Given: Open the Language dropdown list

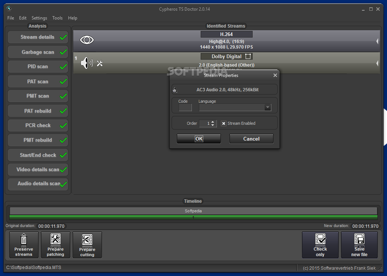Looking at the screenshot, I should click(x=268, y=107).
